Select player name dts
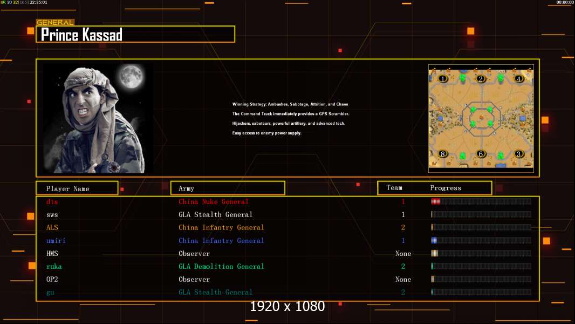This screenshot has height=324, width=575. coord(52,201)
